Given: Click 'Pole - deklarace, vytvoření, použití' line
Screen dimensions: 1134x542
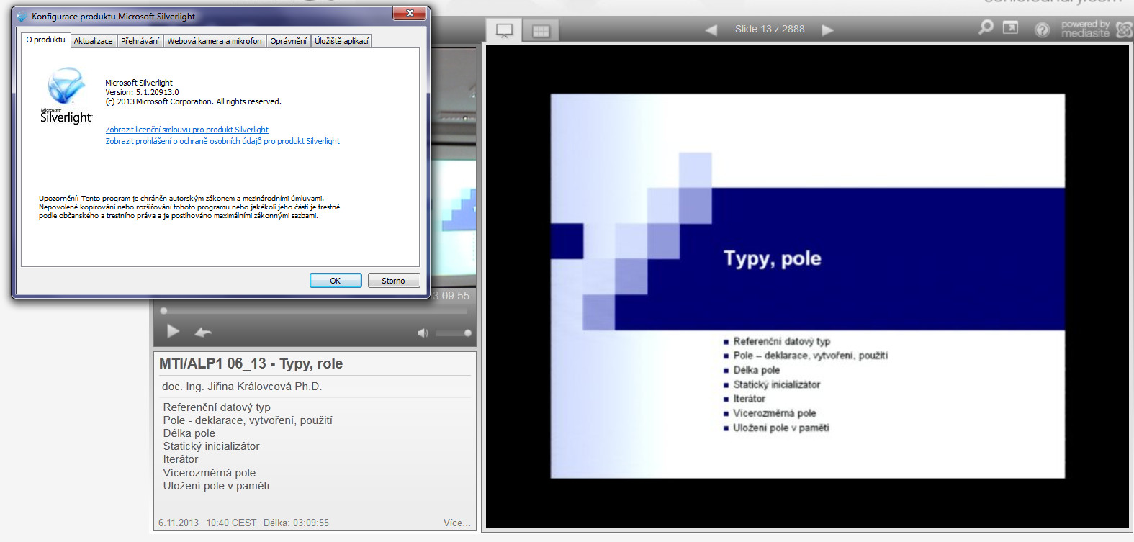Looking at the screenshot, I should pos(248,420).
